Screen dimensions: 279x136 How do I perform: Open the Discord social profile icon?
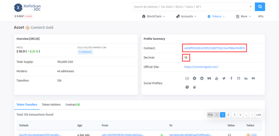point(253,78)
